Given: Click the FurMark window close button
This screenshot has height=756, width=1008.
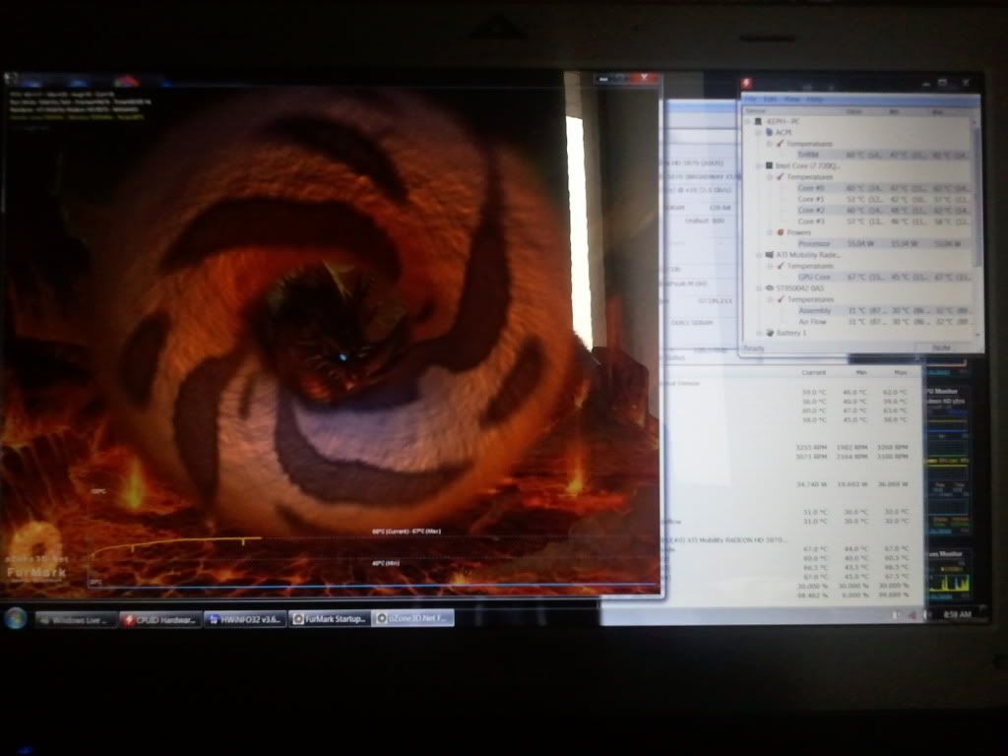Looking at the screenshot, I should [644, 78].
